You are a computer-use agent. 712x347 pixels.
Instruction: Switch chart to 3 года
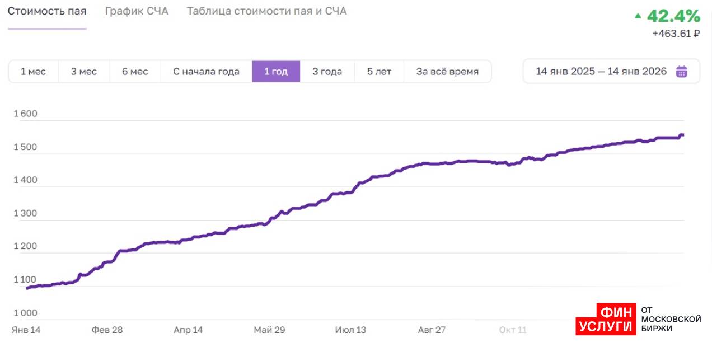tap(327, 72)
